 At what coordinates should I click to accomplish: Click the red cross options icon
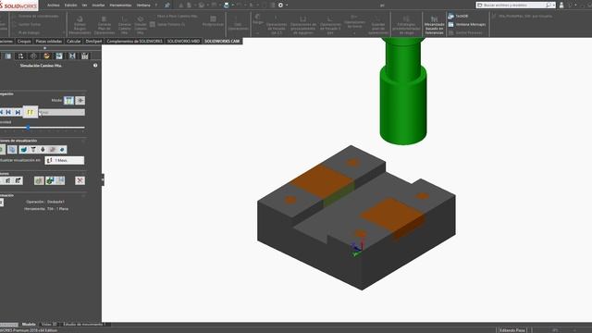[x=80, y=181]
